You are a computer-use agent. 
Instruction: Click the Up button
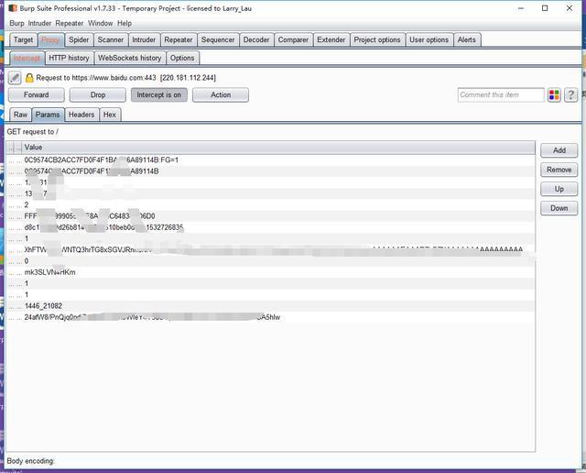[x=559, y=189]
